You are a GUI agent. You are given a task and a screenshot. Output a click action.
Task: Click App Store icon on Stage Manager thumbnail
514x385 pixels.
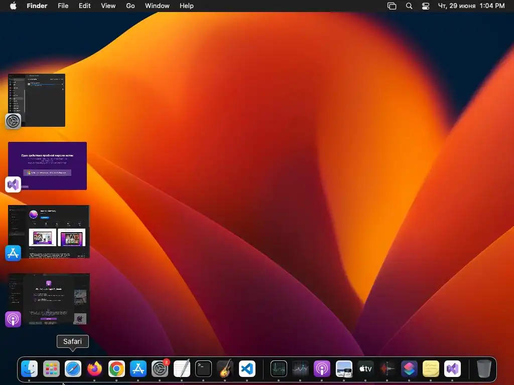(13, 253)
